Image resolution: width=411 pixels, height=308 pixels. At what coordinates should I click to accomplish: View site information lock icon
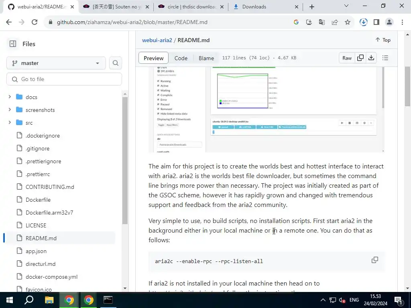(51, 22)
